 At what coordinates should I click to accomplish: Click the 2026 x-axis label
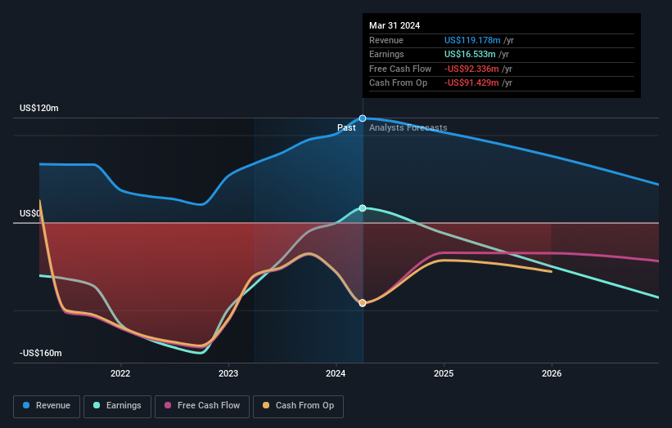click(552, 373)
